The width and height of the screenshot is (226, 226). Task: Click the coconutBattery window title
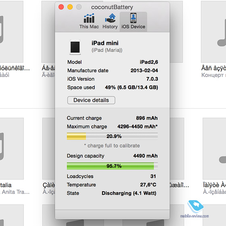112,7
